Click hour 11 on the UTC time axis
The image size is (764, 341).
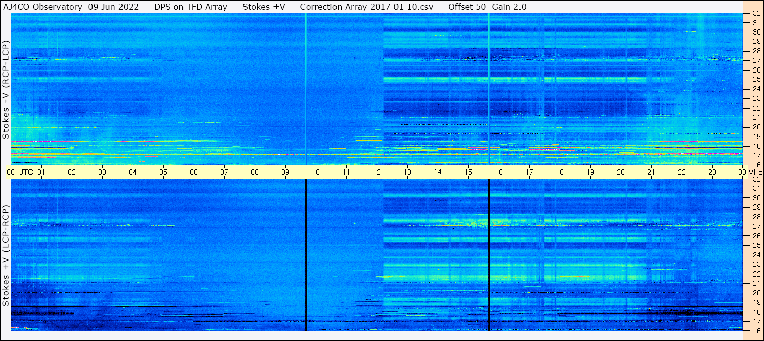346,172
